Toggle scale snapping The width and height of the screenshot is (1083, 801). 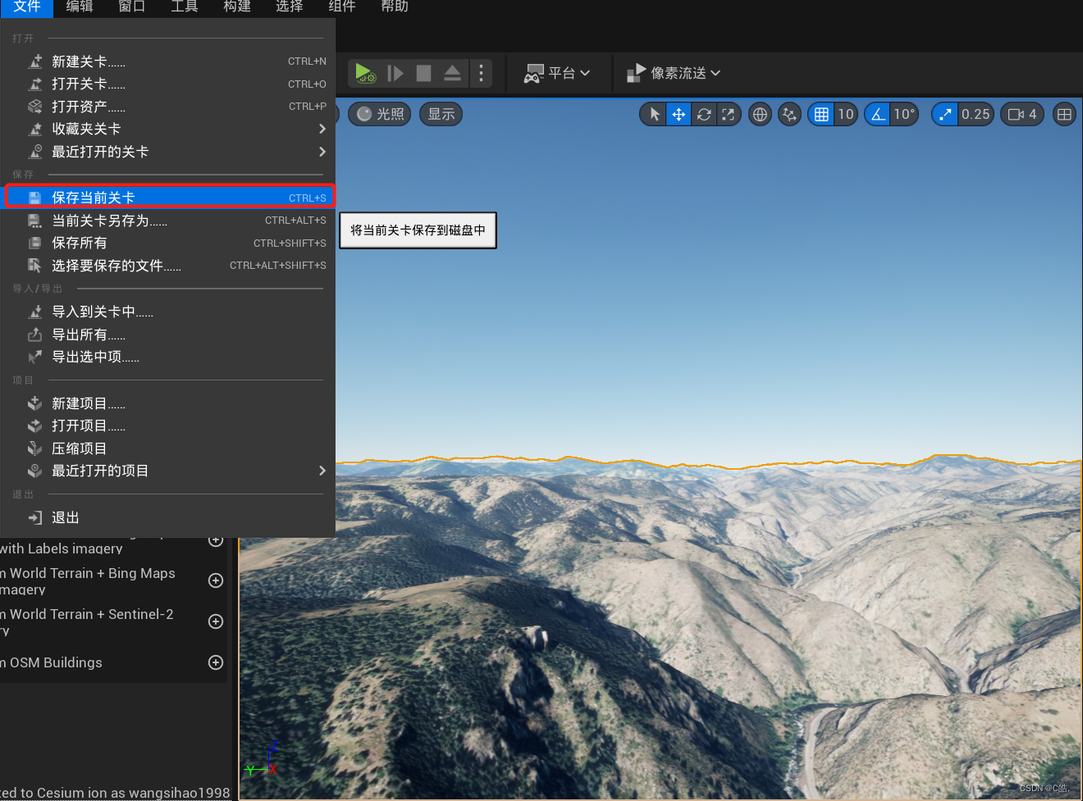point(945,114)
